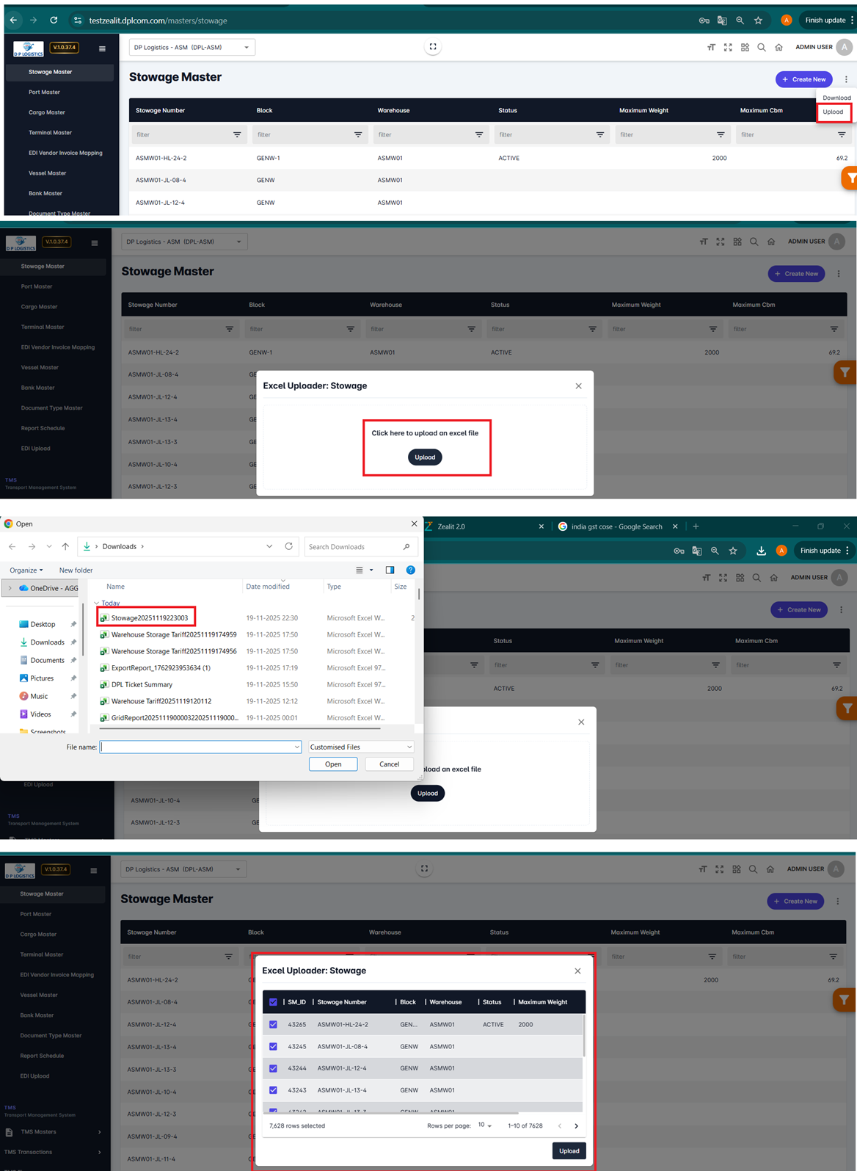Click the Excel Uploader table vertical scrollbar

584,1035
